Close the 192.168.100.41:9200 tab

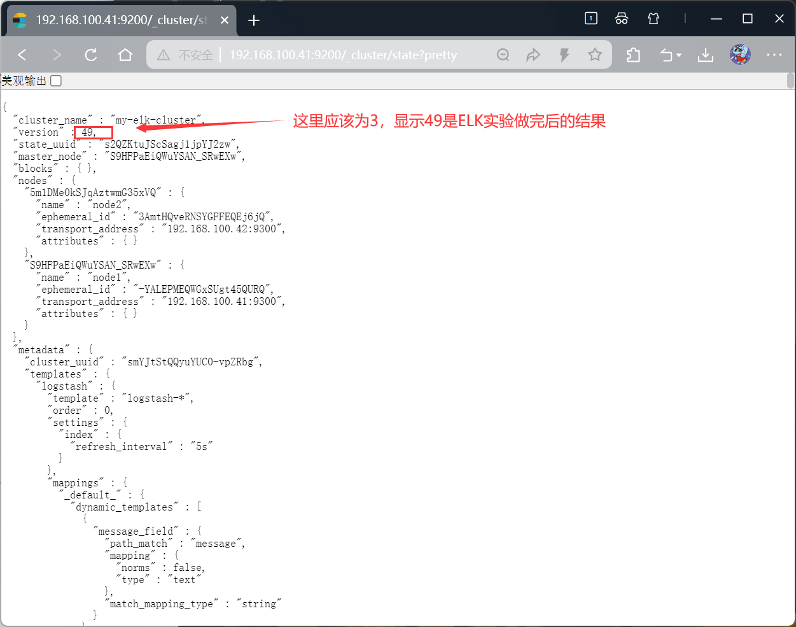(x=225, y=20)
